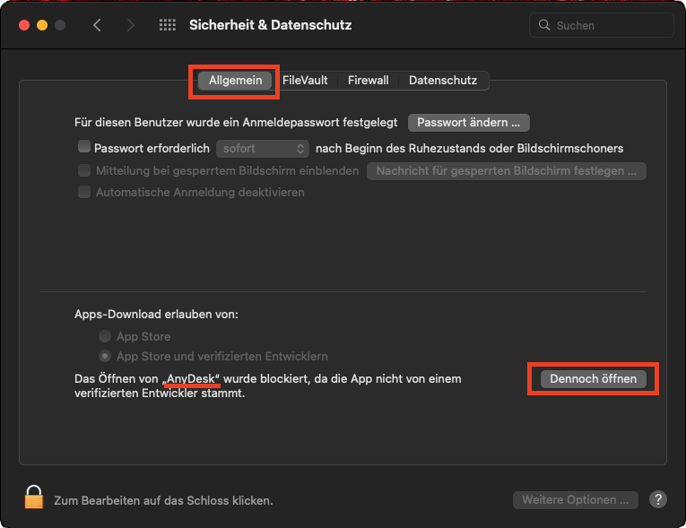The height and width of the screenshot is (528, 686).
Task: Open help with the question mark button
Action: point(658,499)
